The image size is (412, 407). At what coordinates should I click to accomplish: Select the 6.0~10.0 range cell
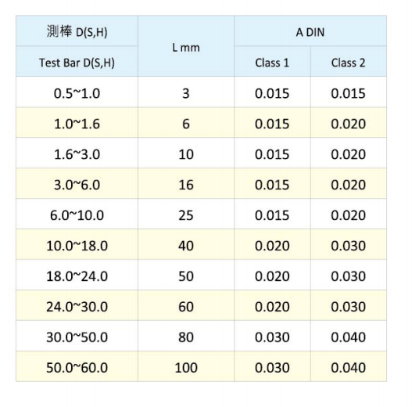tap(77, 214)
